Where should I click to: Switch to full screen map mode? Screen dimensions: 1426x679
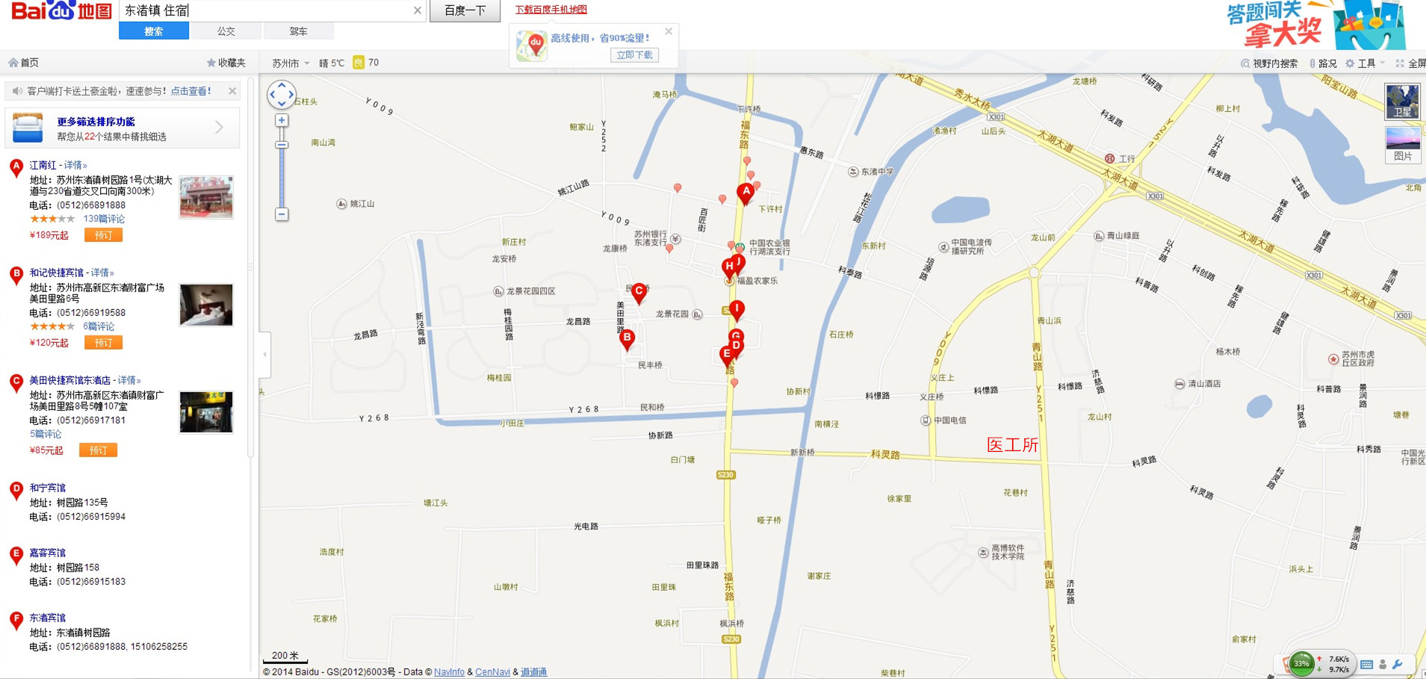(x=1410, y=63)
